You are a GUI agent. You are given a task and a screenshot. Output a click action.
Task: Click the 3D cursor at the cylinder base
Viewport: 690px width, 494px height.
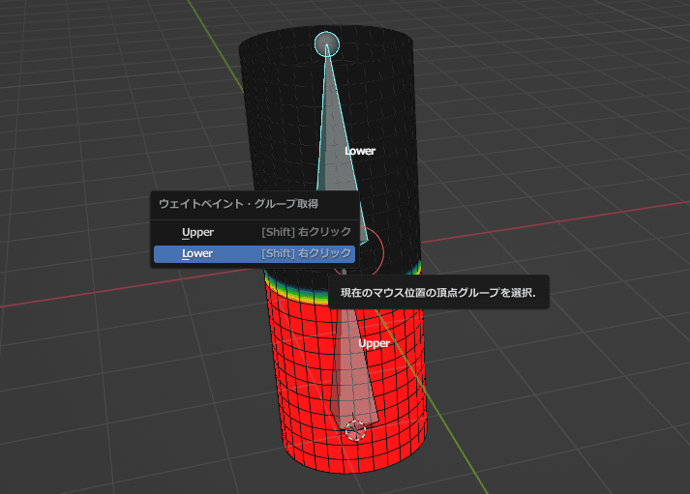pos(355,430)
